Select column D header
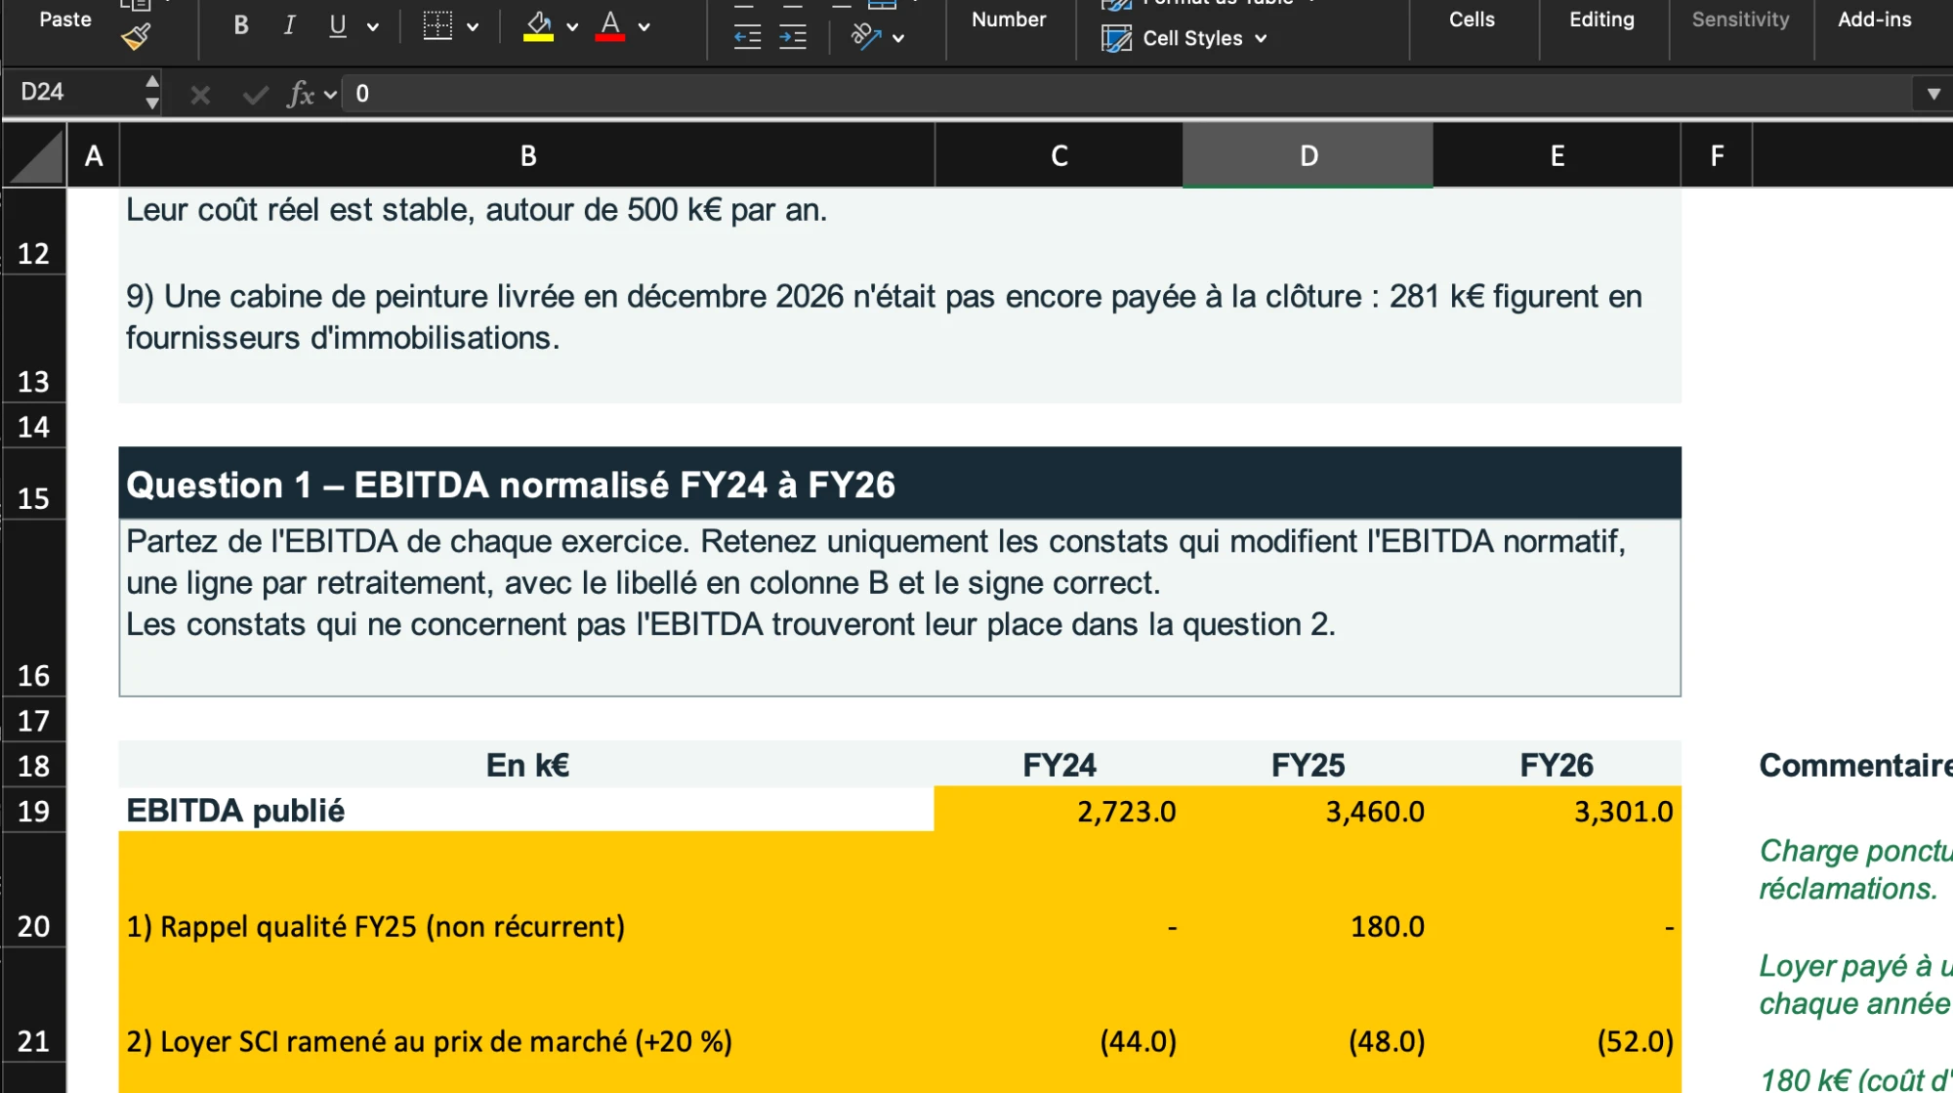Viewport: 1953px width, 1093px height. coord(1308,156)
